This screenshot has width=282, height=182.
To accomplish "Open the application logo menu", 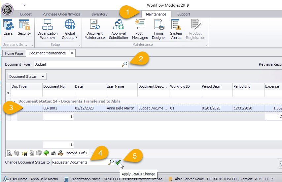I will tap(8, 10).
